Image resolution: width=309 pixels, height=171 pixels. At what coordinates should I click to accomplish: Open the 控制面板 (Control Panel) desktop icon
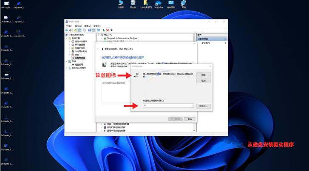pyautogui.click(x=171, y=4)
